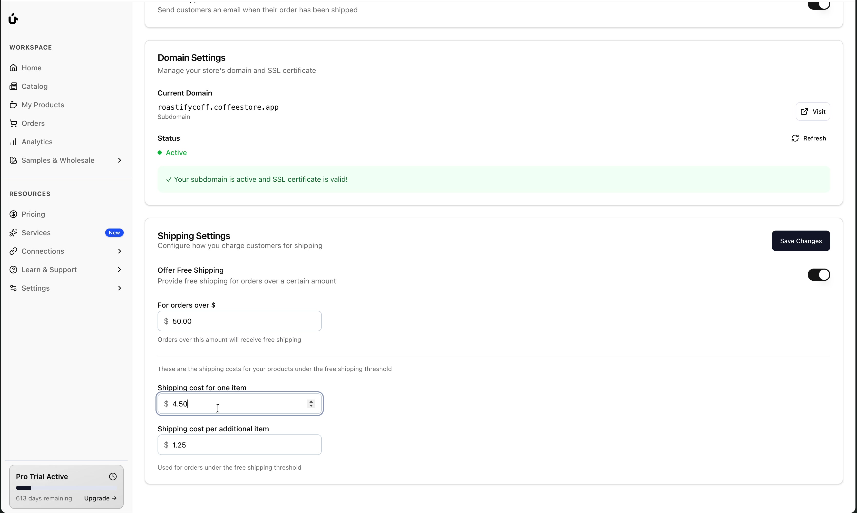Open the Settings sidebar item

36,288
